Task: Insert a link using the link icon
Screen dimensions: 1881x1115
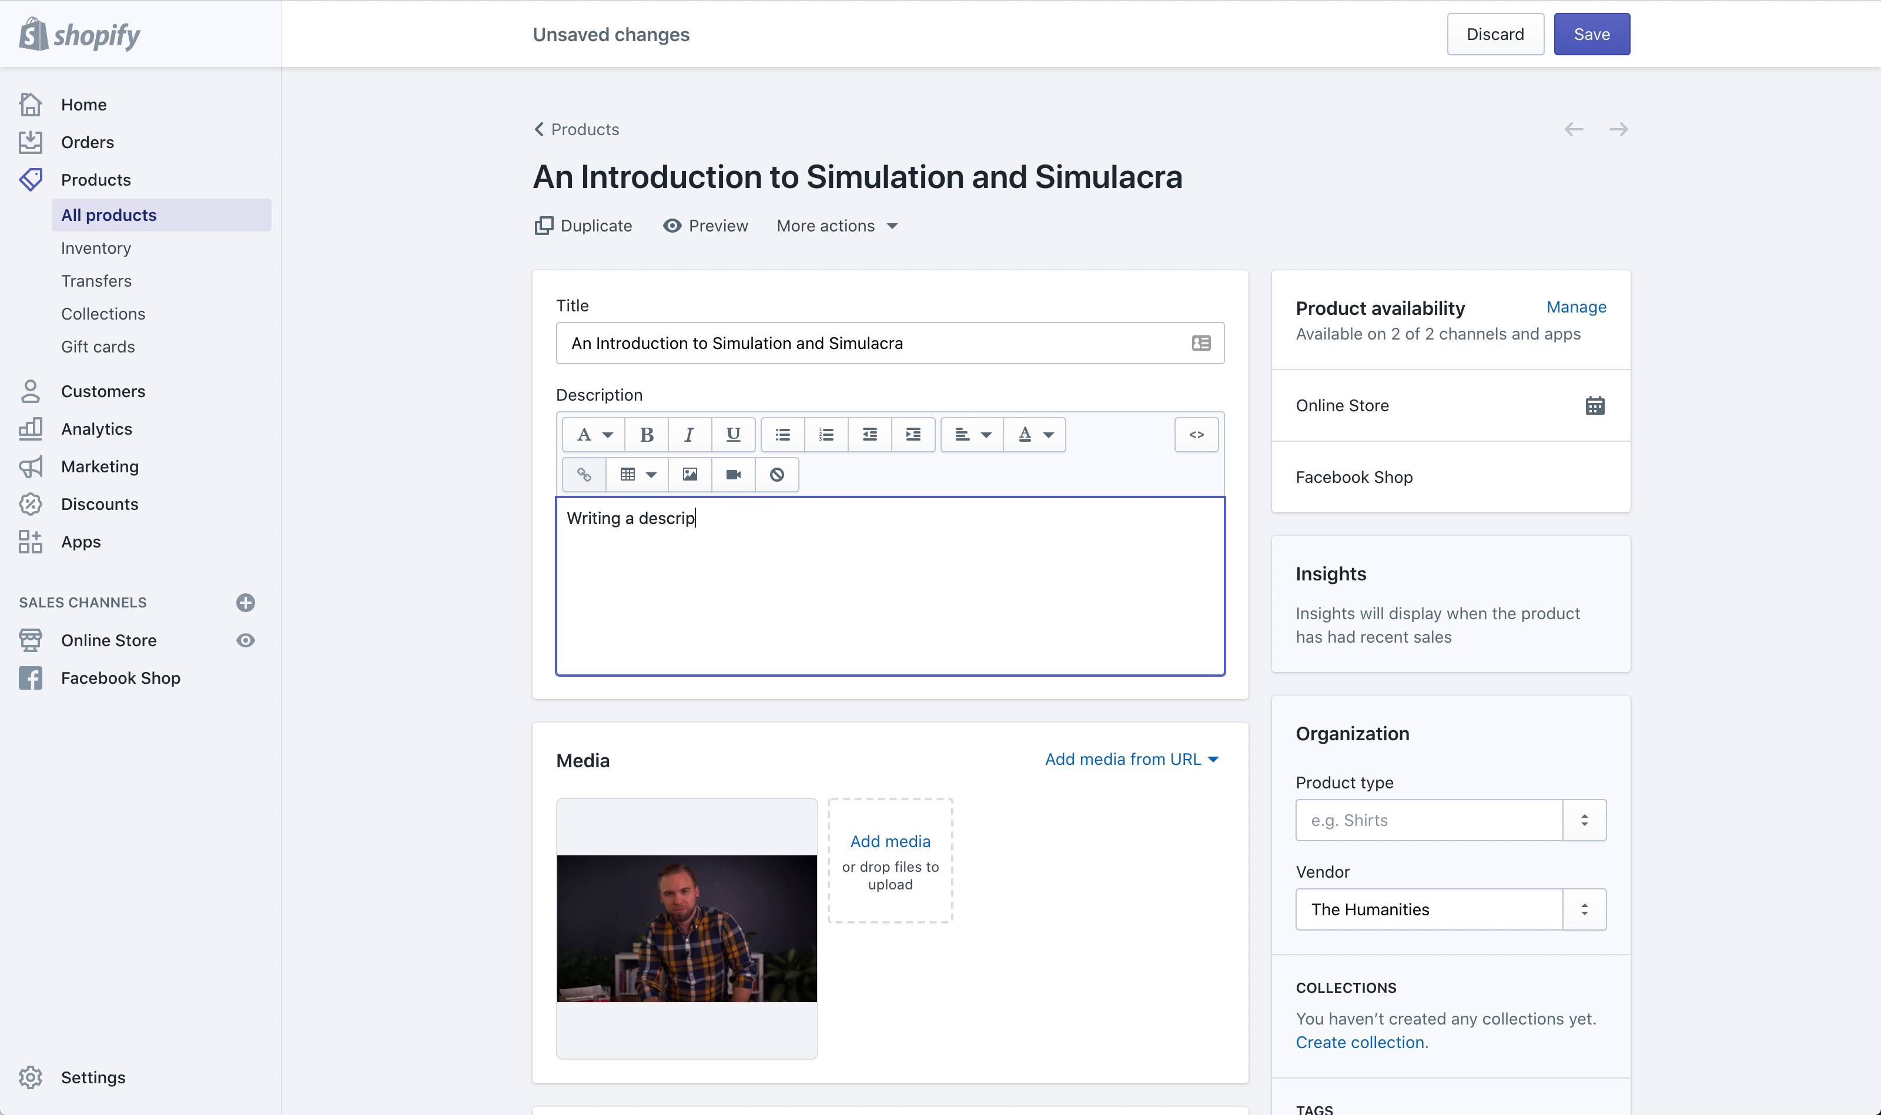Action: 584,474
